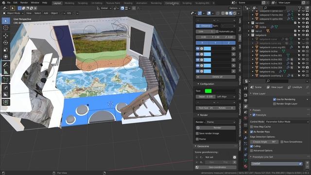Click the CAD tool icon in toolbar
311x175 pixels.
tap(6, 102)
